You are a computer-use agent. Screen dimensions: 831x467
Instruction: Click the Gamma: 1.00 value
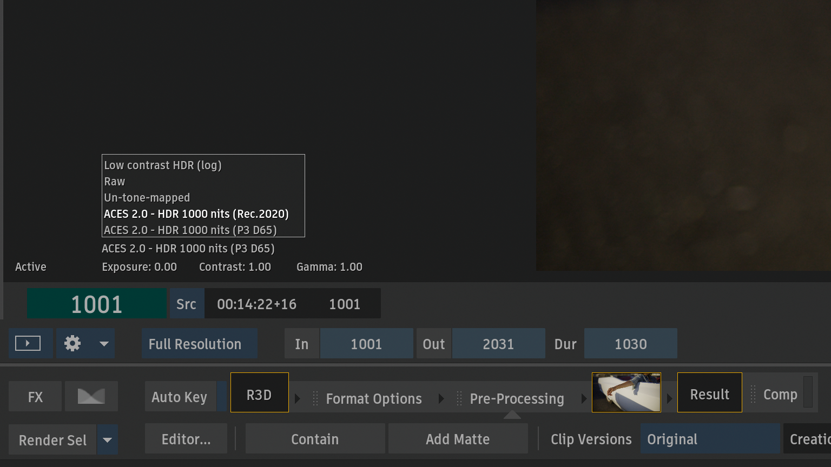pos(329,267)
